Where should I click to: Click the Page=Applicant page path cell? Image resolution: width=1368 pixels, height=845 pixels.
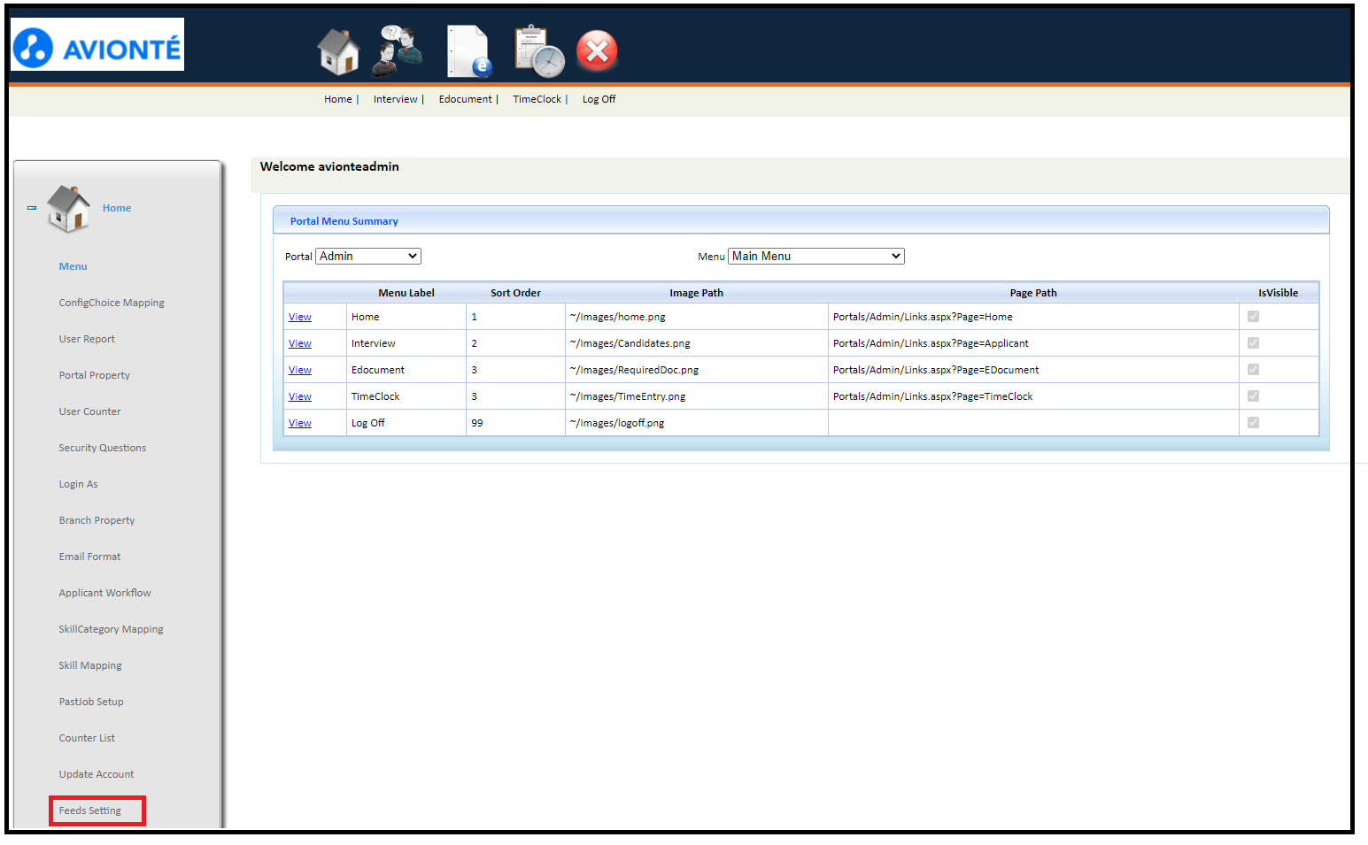pyautogui.click(x=1033, y=343)
